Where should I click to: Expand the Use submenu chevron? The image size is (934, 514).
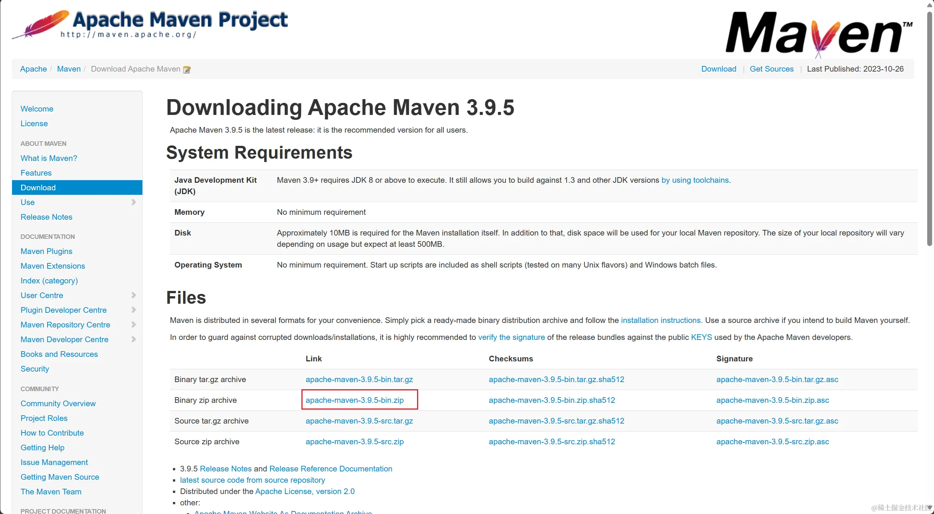click(133, 202)
